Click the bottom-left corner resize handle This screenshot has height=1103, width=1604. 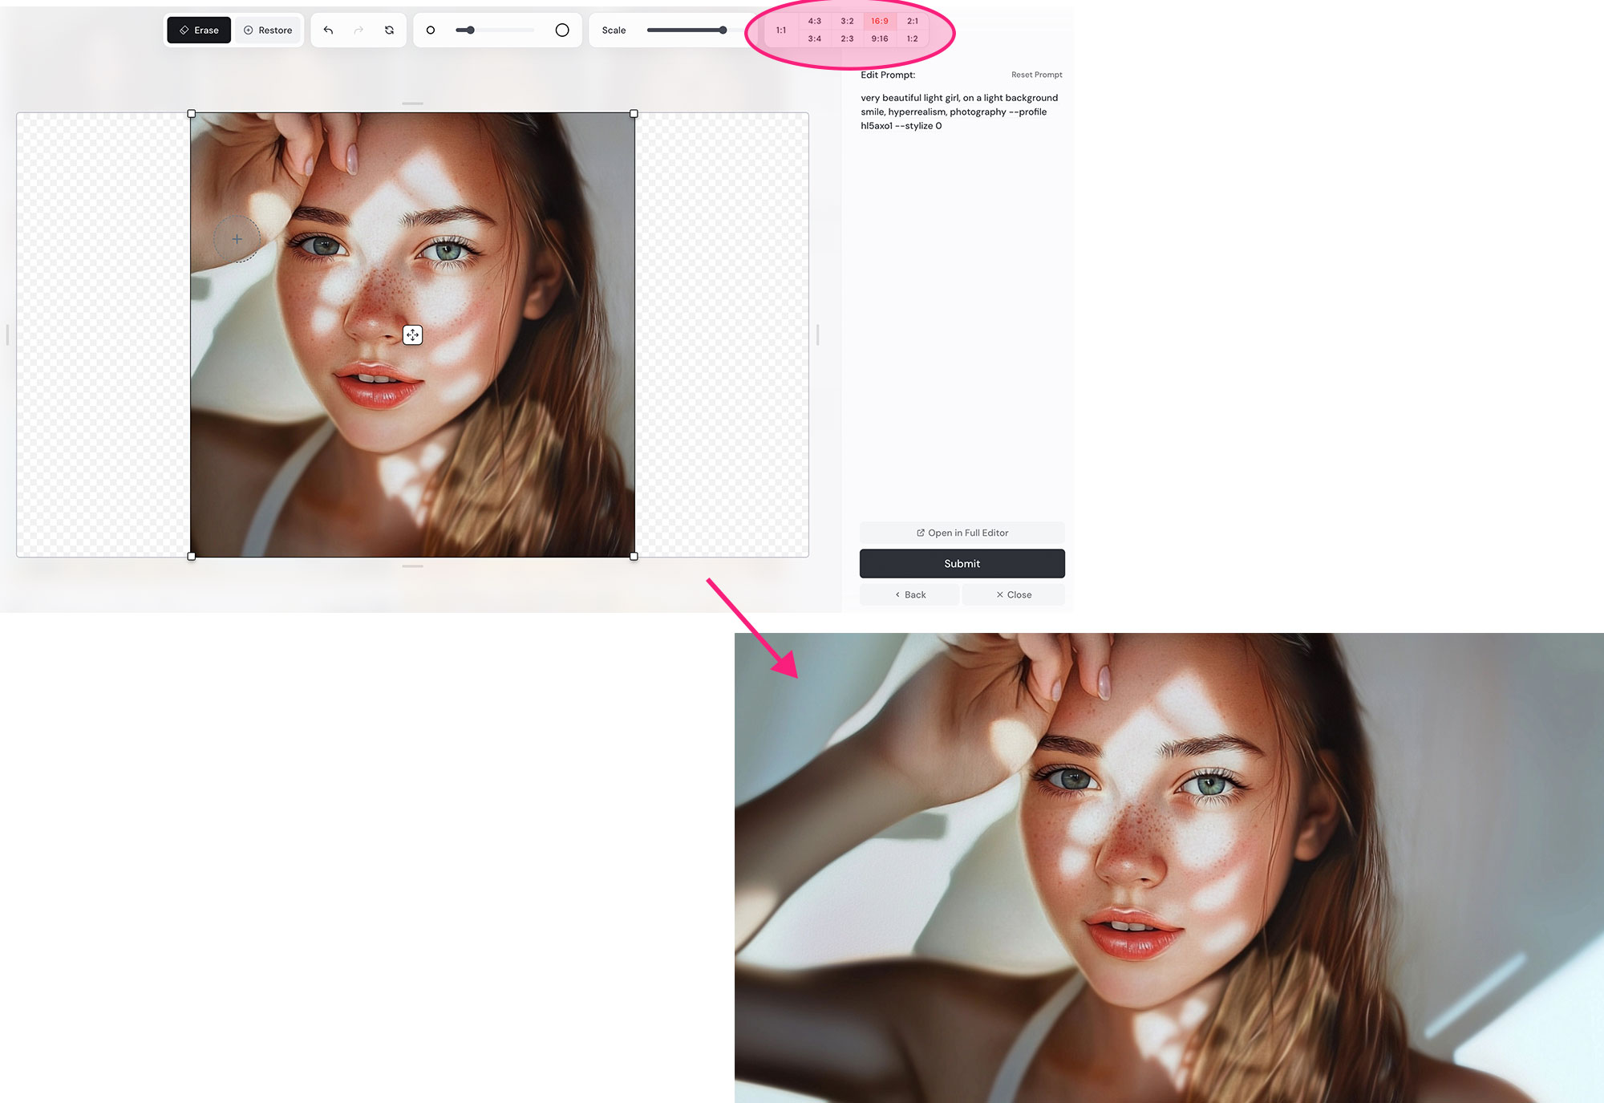(x=192, y=556)
